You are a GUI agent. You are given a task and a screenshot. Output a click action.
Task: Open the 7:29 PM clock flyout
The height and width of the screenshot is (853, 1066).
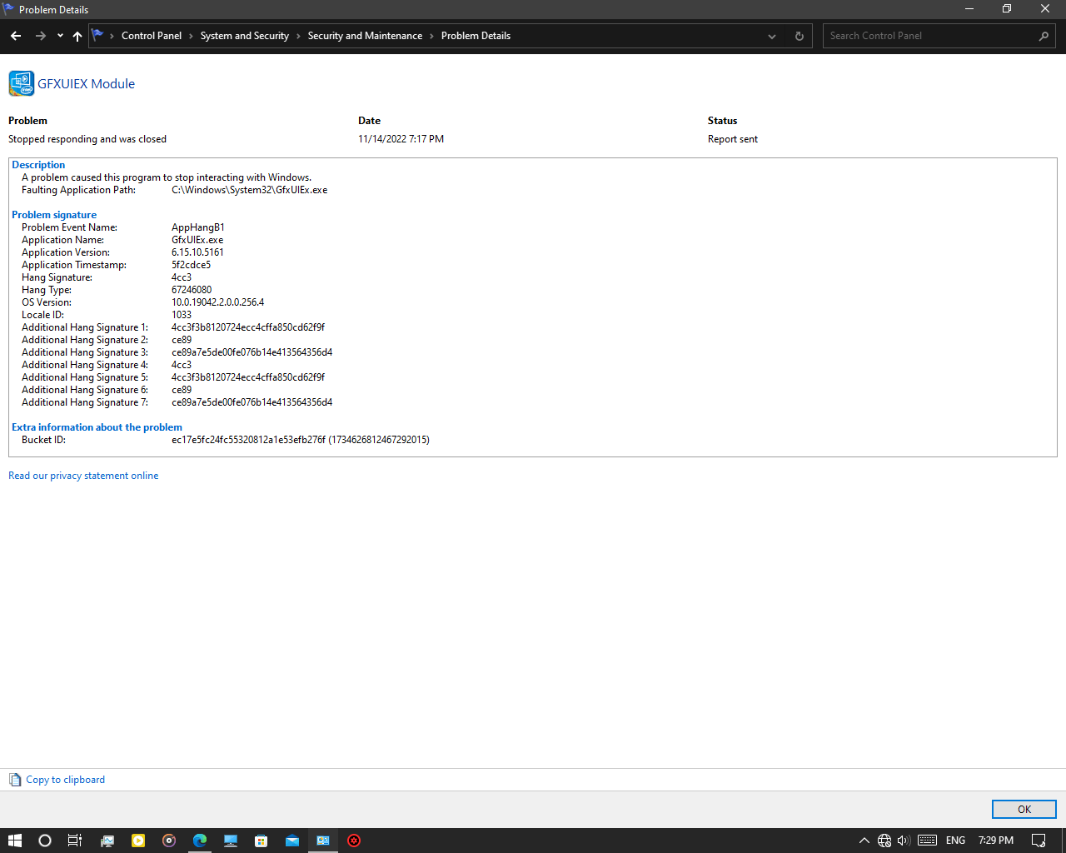pyautogui.click(x=996, y=841)
